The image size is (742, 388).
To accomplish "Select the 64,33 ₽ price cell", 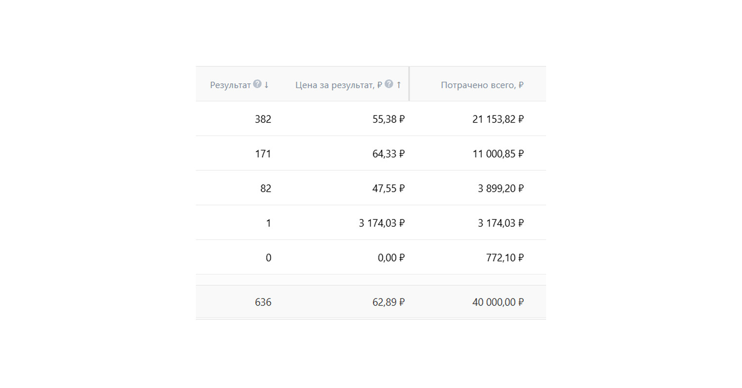I will (x=388, y=154).
